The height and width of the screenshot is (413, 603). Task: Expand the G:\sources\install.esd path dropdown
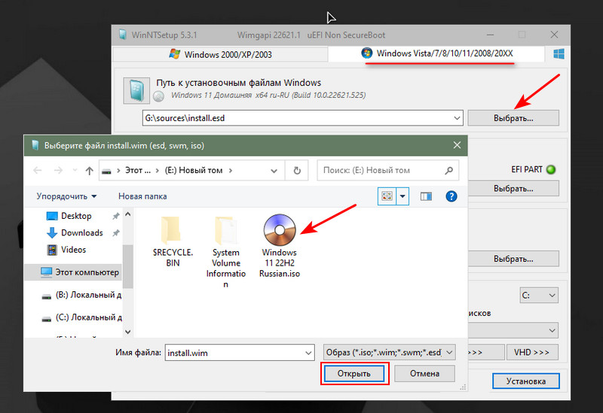(457, 118)
